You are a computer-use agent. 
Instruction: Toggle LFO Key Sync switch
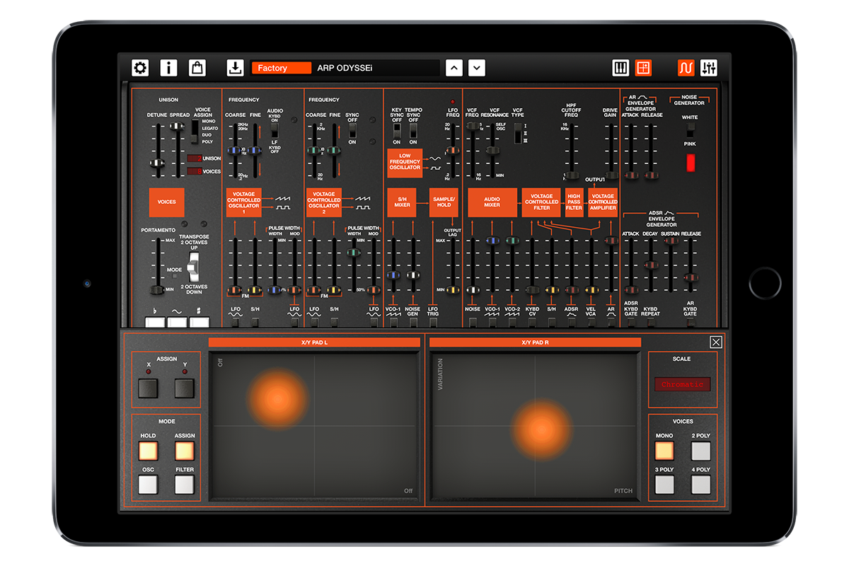tap(396, 131)
